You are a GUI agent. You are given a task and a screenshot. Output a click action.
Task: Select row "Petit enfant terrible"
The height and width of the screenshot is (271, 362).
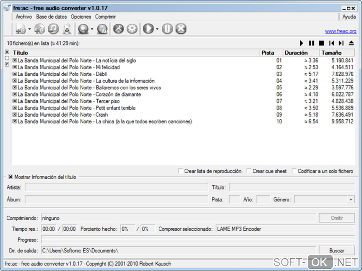click(x=183, y=108)
